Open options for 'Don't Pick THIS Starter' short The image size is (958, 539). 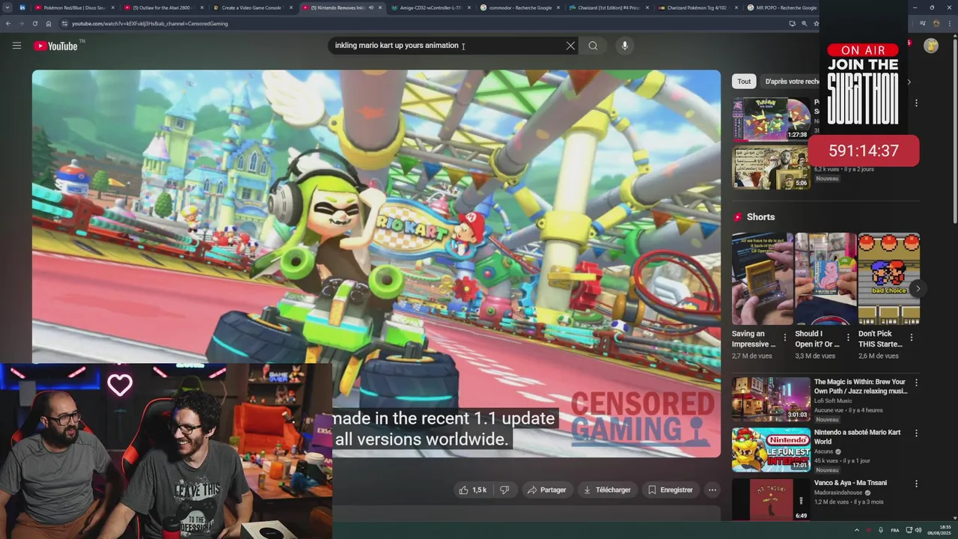tap(912, 338)
